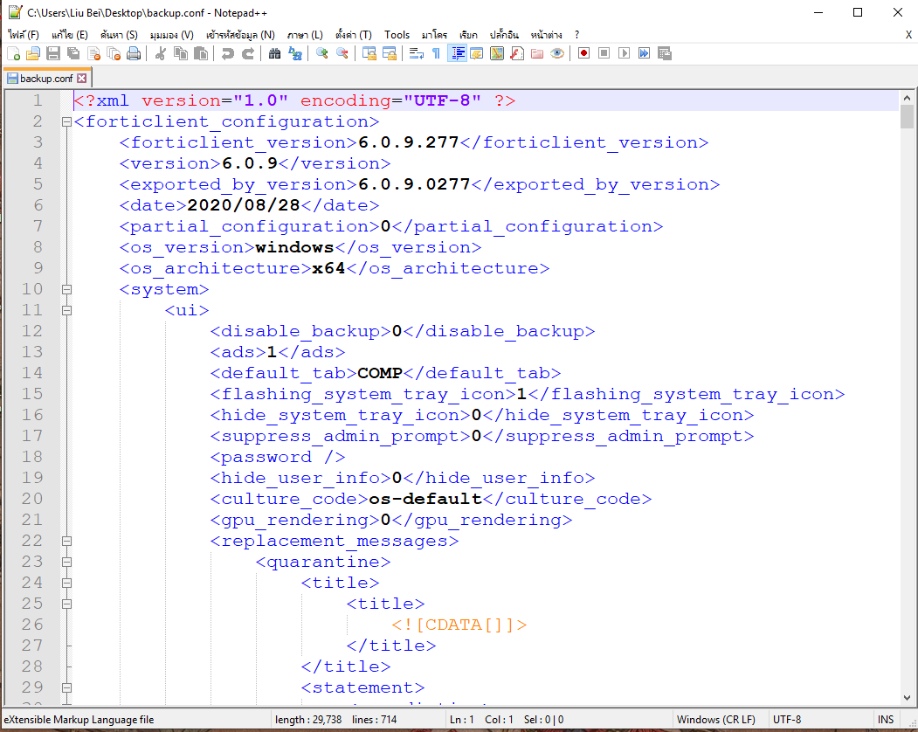Click the Redo toolbar arrow
Viewport: 918px width, 732px height.
point(248,54)
